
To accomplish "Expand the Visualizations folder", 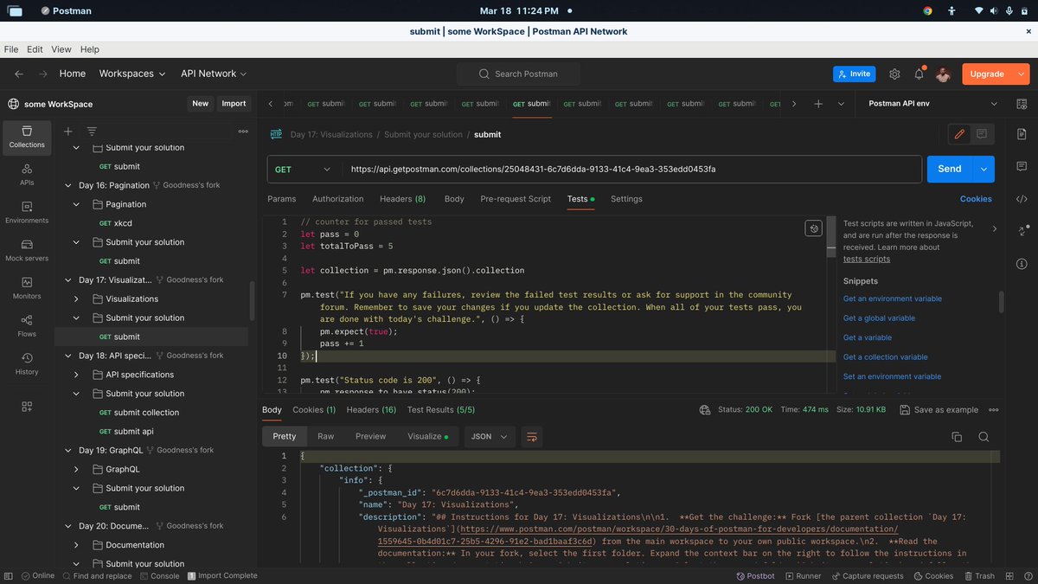I will tap(76, 298).
